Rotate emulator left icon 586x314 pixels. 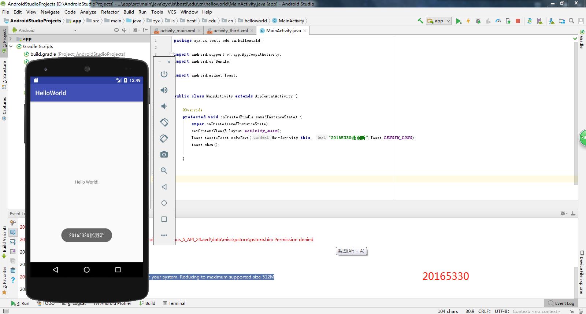pyautogui.click(x=164, y=122)
